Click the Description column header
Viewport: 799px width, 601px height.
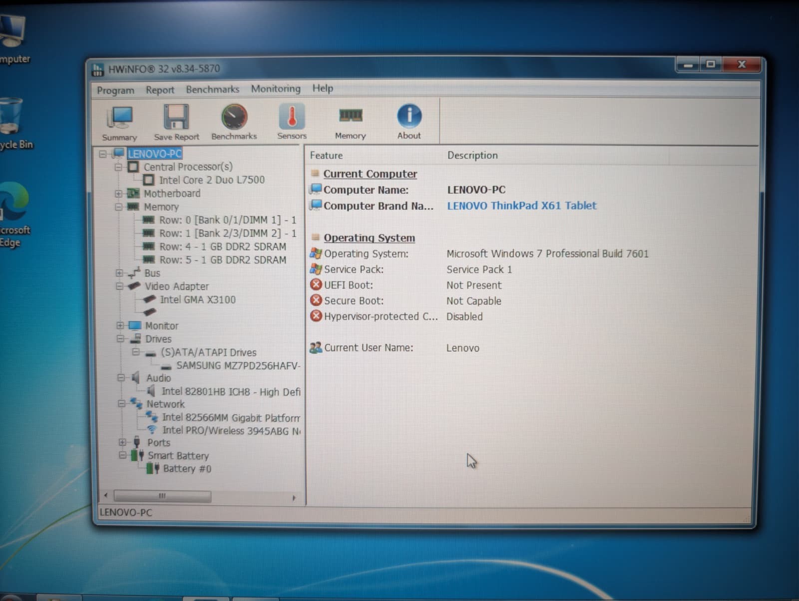point(472,155)
